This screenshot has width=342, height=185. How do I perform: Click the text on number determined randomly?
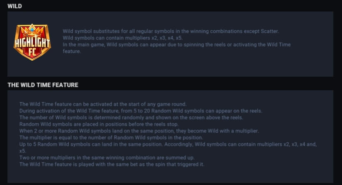[131, 118]
